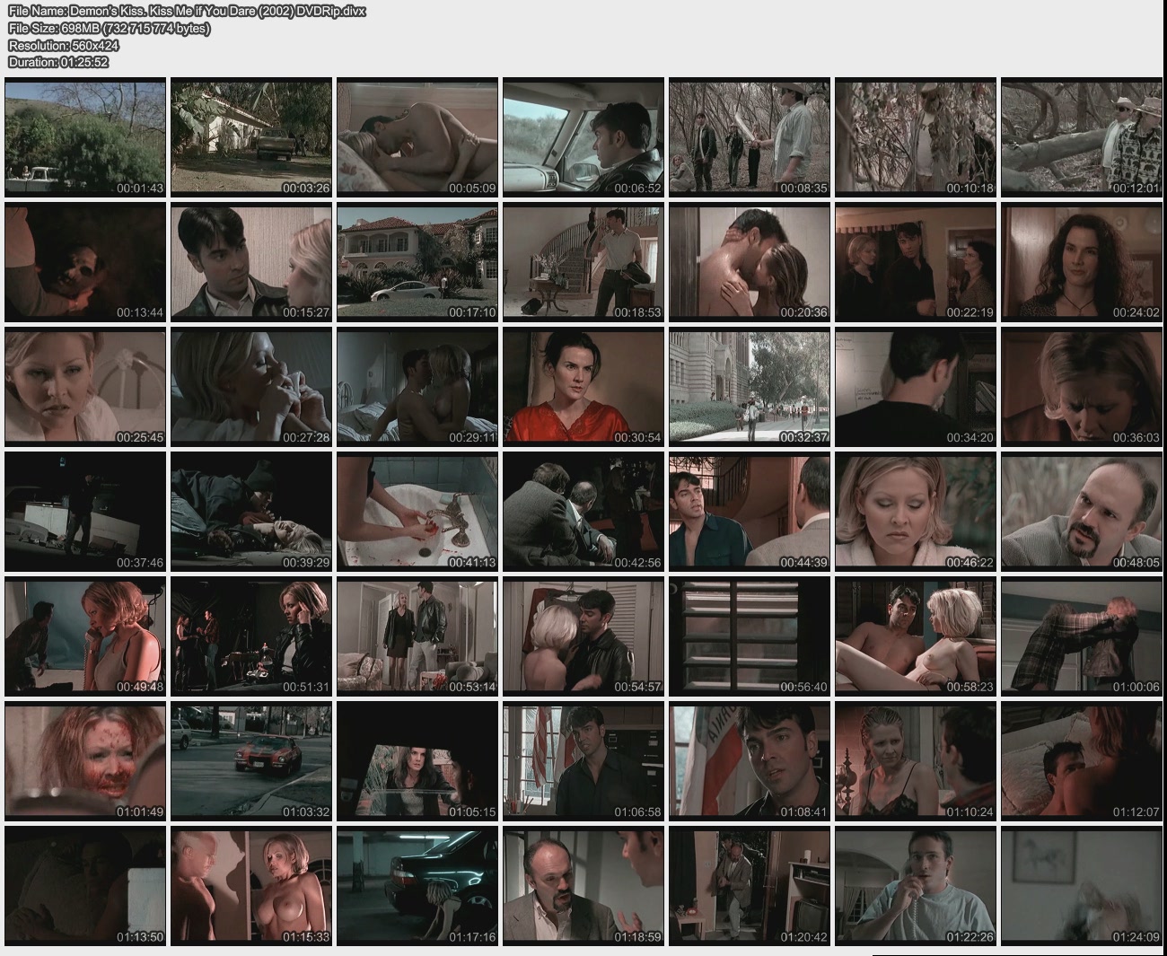Select the mansion exterior frame at 00:17:10
The width and height of the screenshot is (1167, 956).
(x=417, y=262)
